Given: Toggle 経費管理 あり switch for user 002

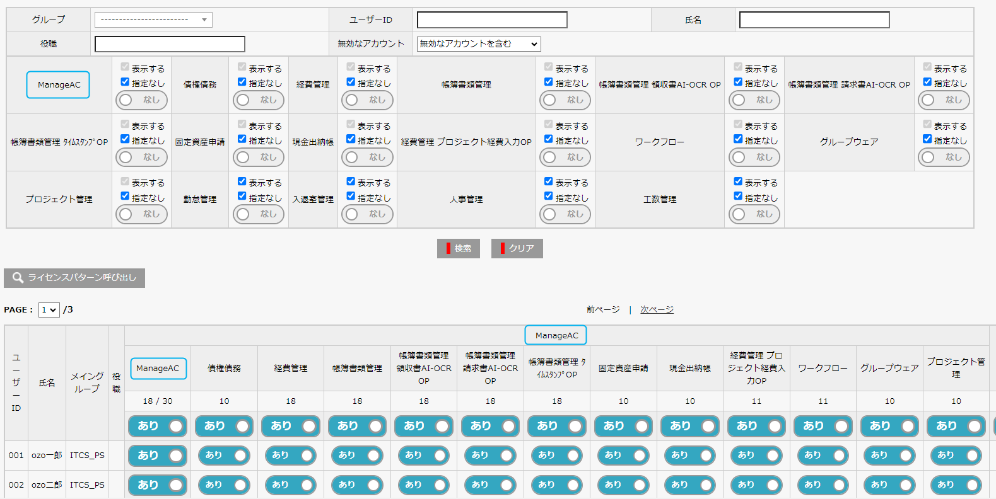Looking at the screenshot, I should pos(291,485).
